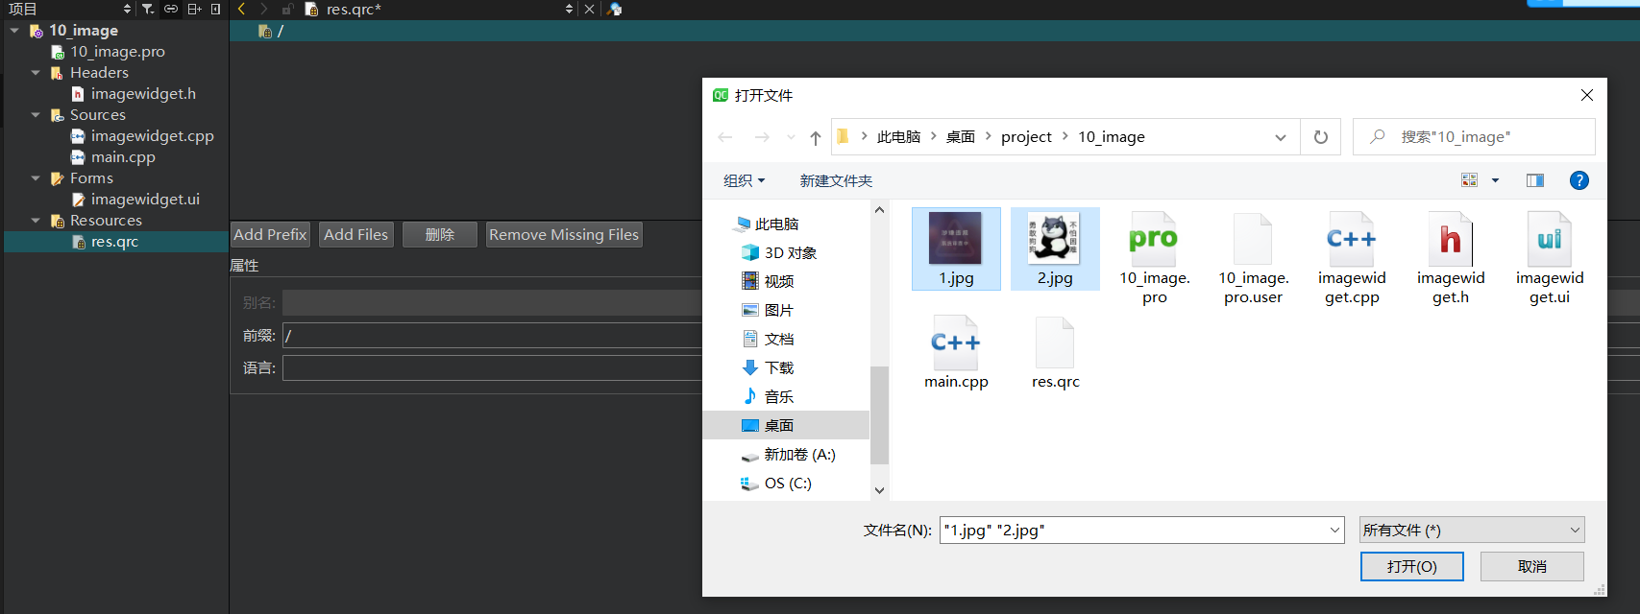
Task: Click the magnifier tool icon in the editor toolbar
Action: point(615,9)
